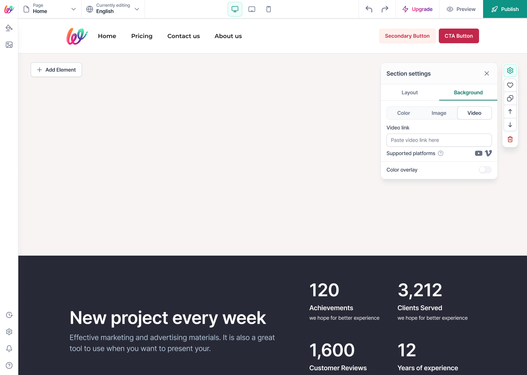Click the Home nav menu item
The image size is (527, 375).
[107, 36]
